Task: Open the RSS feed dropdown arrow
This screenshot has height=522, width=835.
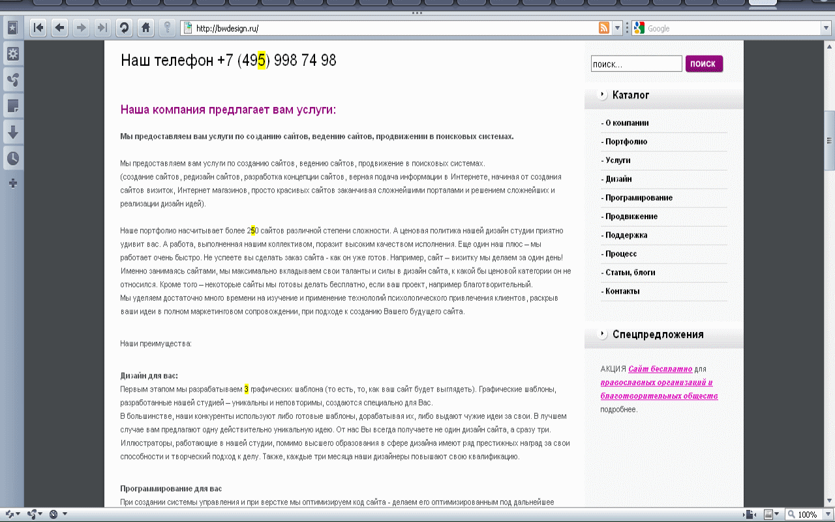Action: click(x=616, y=28)
